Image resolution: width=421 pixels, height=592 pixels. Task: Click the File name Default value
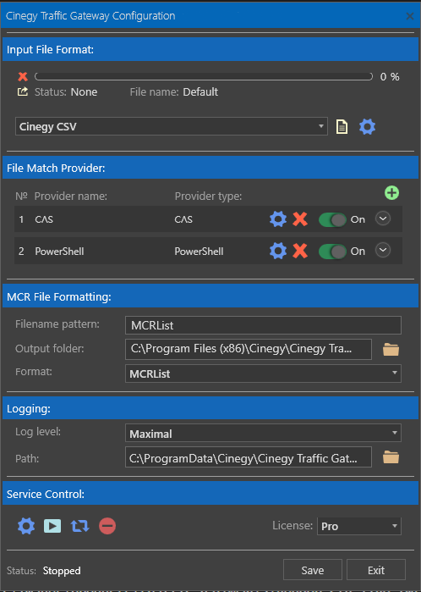[200, 91]
